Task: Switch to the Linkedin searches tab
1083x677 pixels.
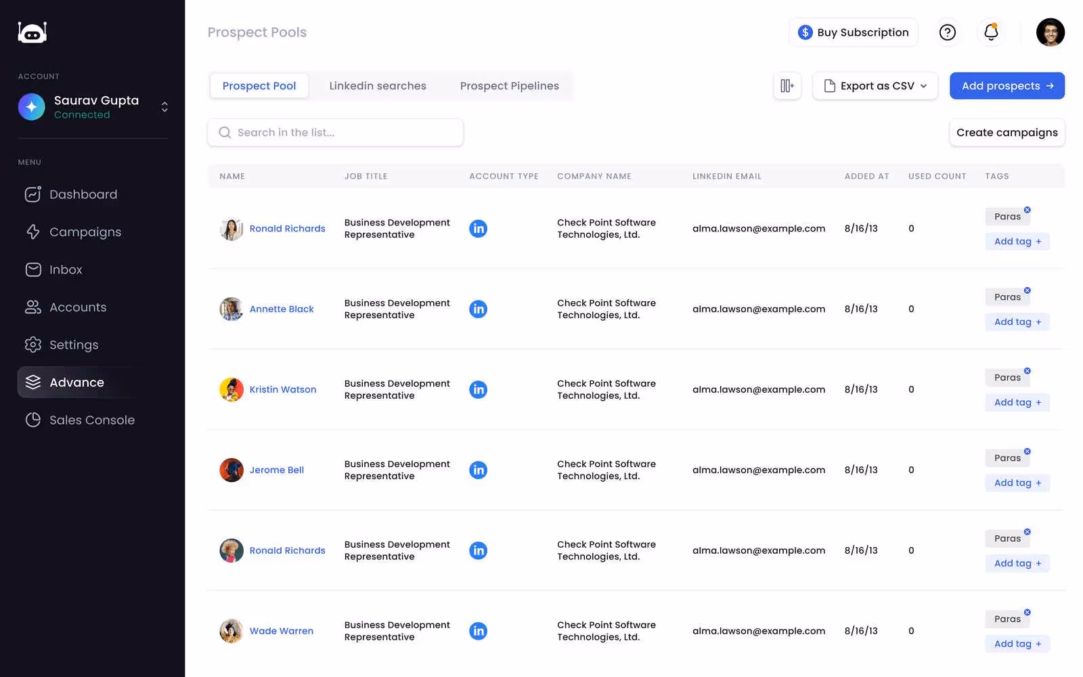Action: click(x=377, y=85)
